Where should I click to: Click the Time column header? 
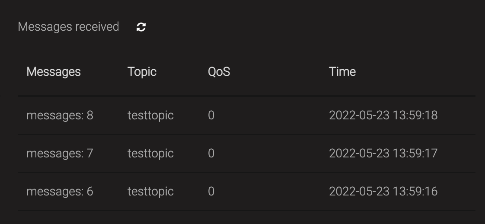(x=342, y=71)
